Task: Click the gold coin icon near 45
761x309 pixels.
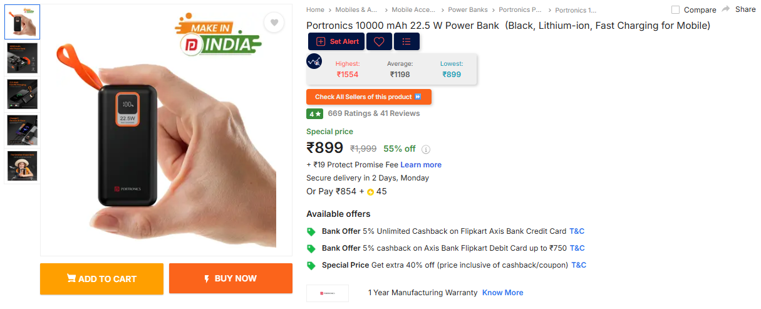Action: [x=370, y=192]
